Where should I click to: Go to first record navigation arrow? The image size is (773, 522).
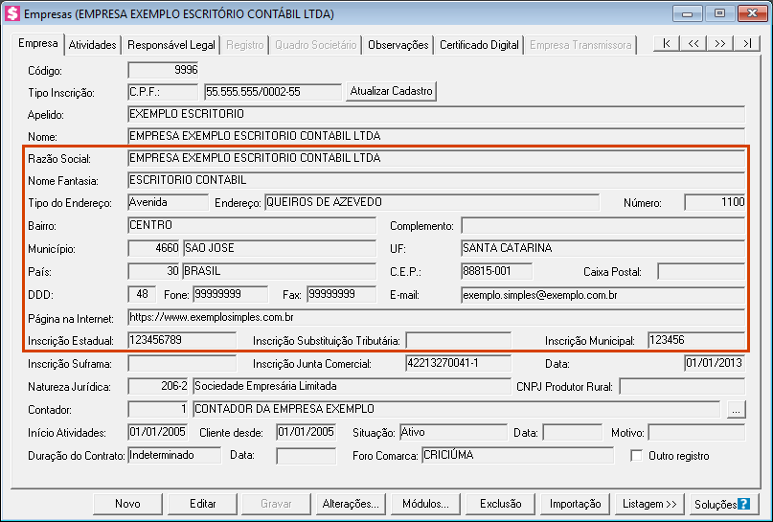coord(667,44)
